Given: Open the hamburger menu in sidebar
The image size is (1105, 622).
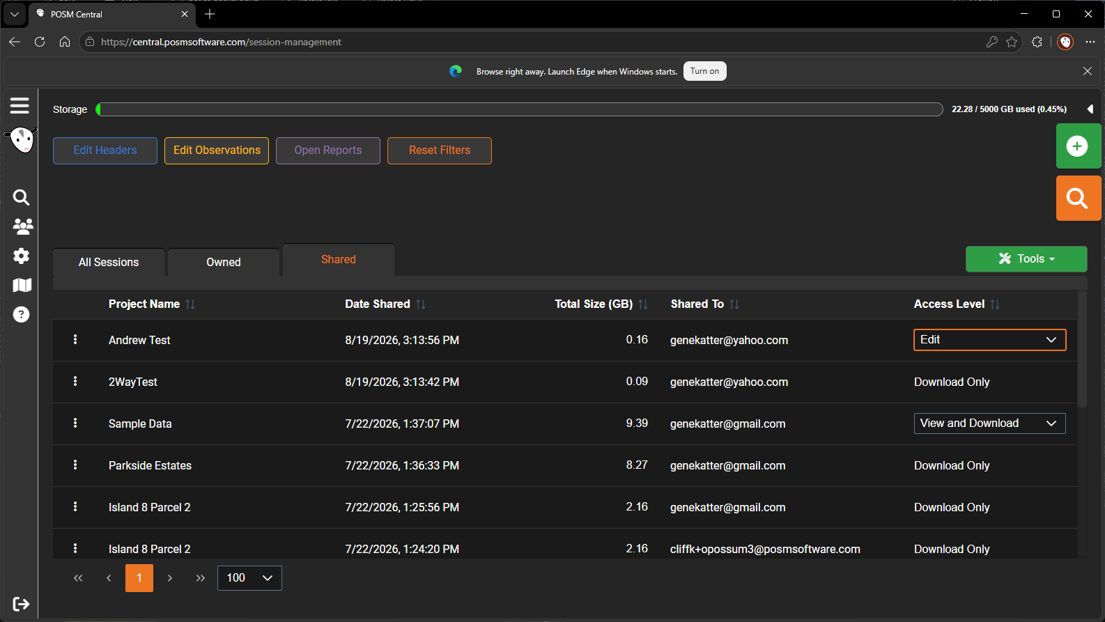Looking at the screenshot, I should 20,105.
